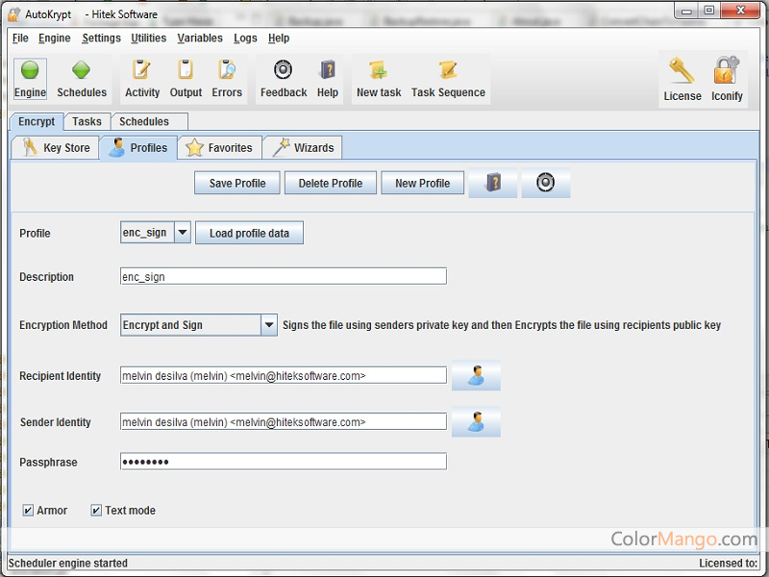Click the Load profile data button
Viewport: 769px width, 577px height.
point(249,233)
